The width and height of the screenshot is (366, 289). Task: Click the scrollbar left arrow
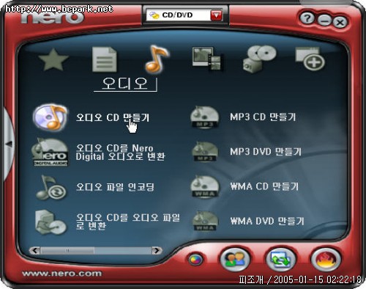point(35,251)
